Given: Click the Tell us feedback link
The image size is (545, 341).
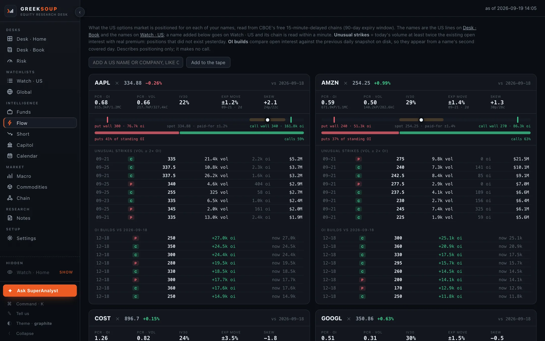Looking at the screenshot, I should click(x=23, y=313).
